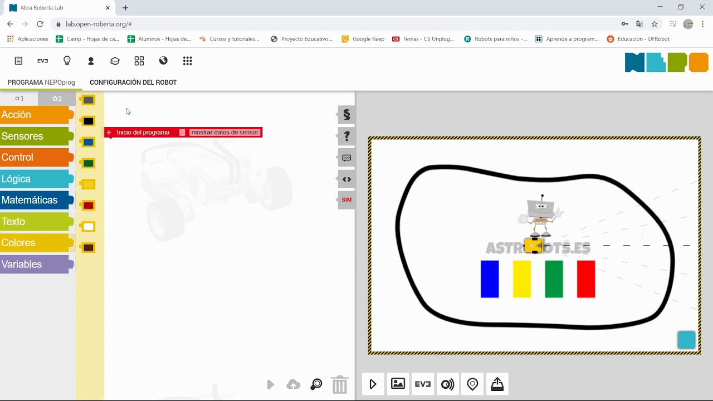Click the blue rectangle in simulation scene
Screen dimensions: 713x401
click(x=490, y=279)
